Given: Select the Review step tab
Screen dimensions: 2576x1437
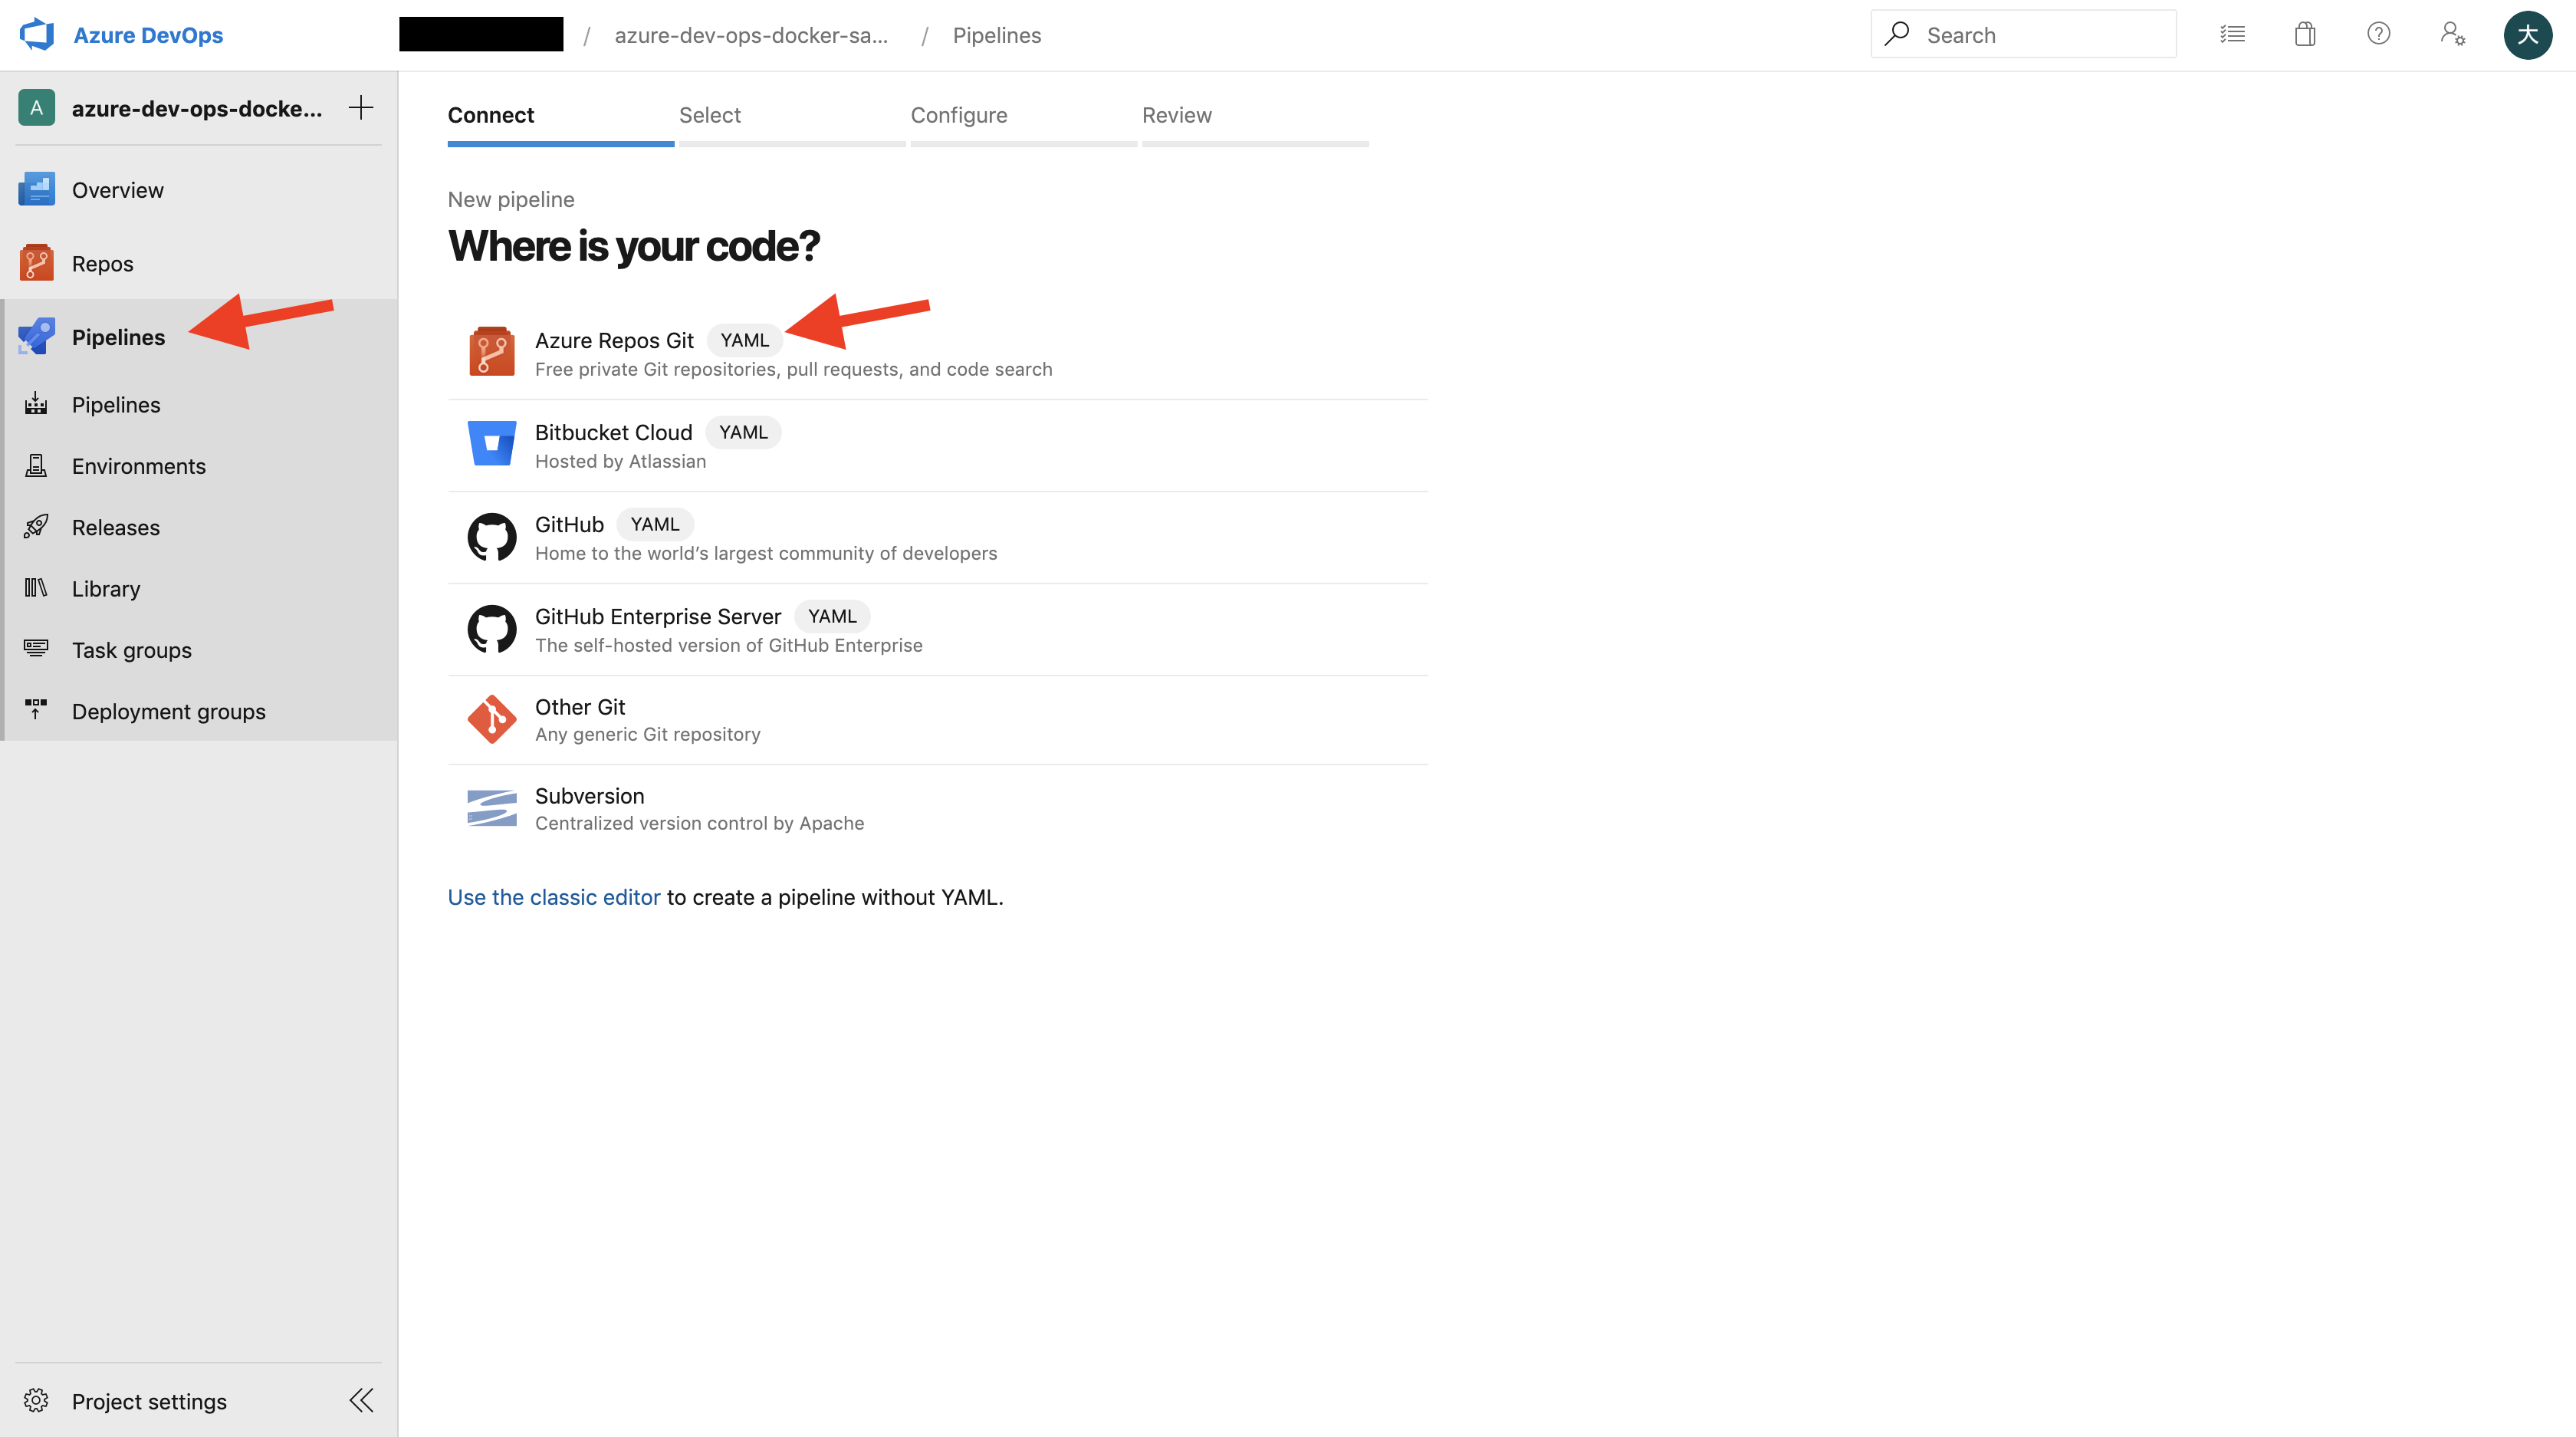Looking at the screenshot, I should [1255, 121].
